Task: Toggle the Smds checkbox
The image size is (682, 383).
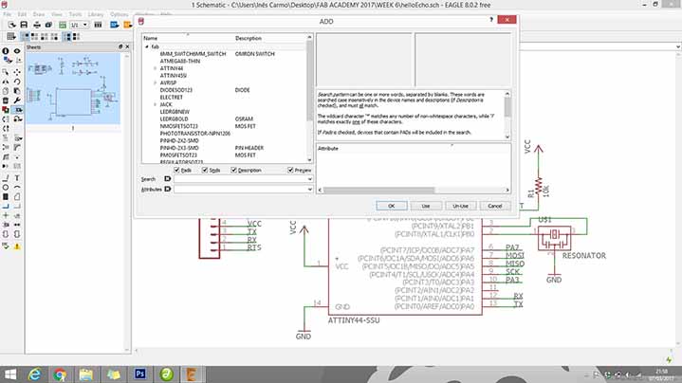Action: click(205, 170)
